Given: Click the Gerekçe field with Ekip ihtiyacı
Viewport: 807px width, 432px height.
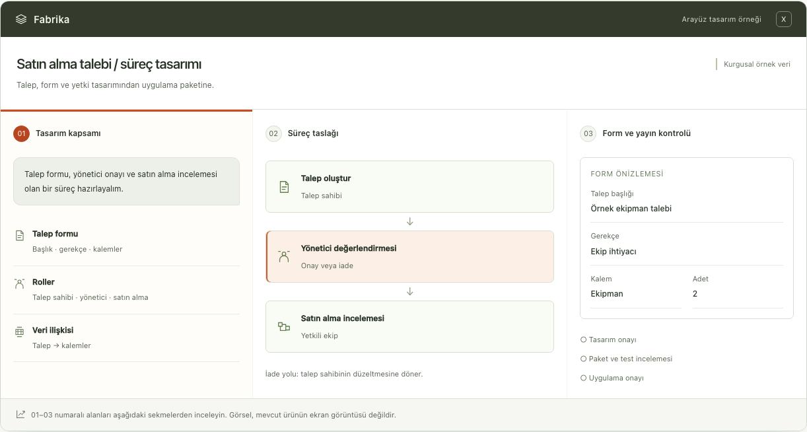Looking at the screenshot, I should (x=687, y=244).
